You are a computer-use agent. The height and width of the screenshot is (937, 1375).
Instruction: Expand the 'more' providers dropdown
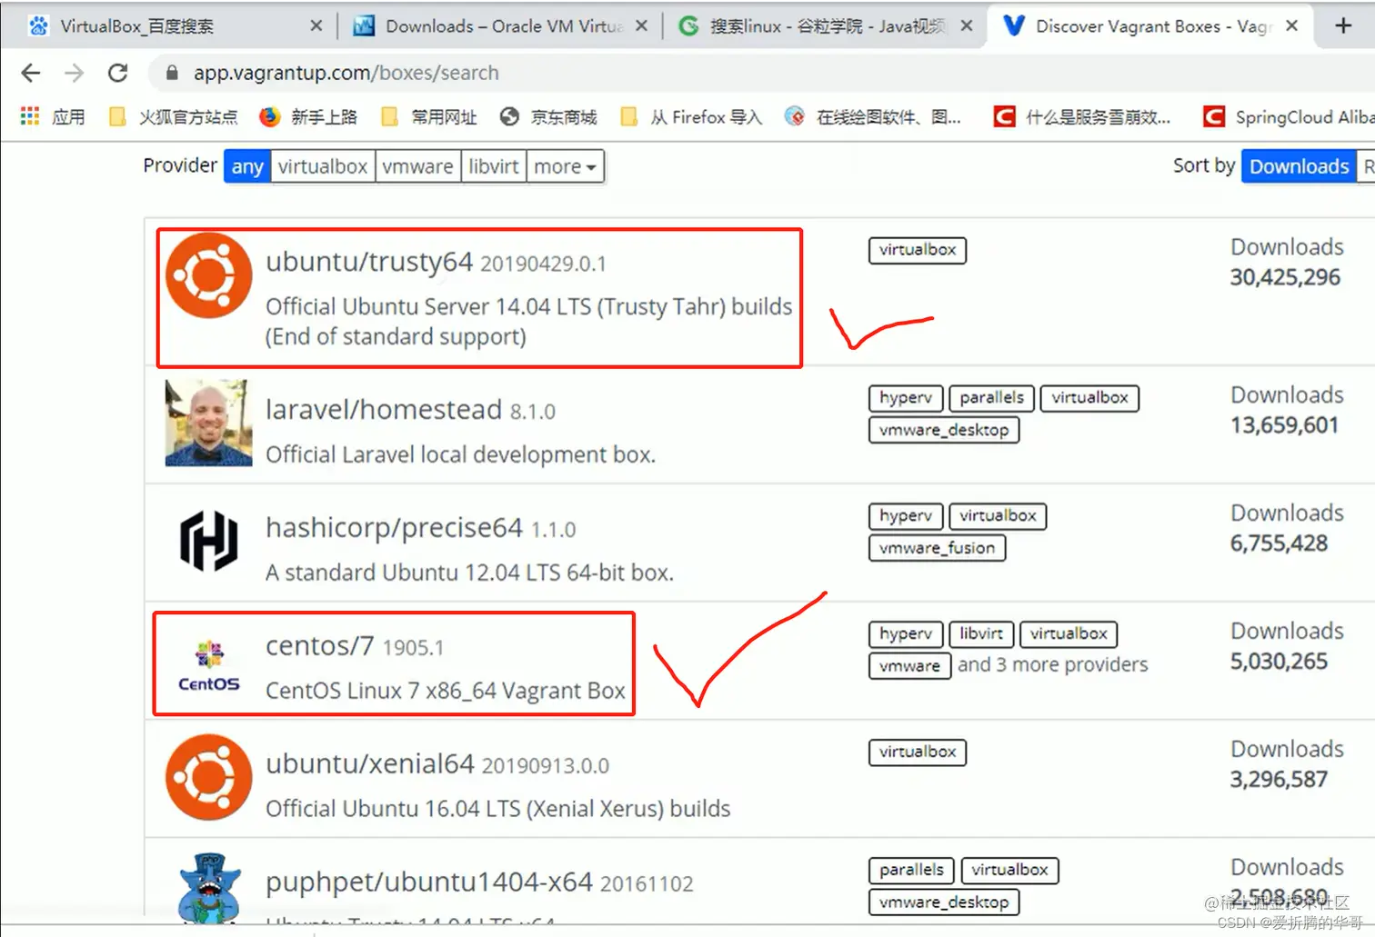[565, 166]
